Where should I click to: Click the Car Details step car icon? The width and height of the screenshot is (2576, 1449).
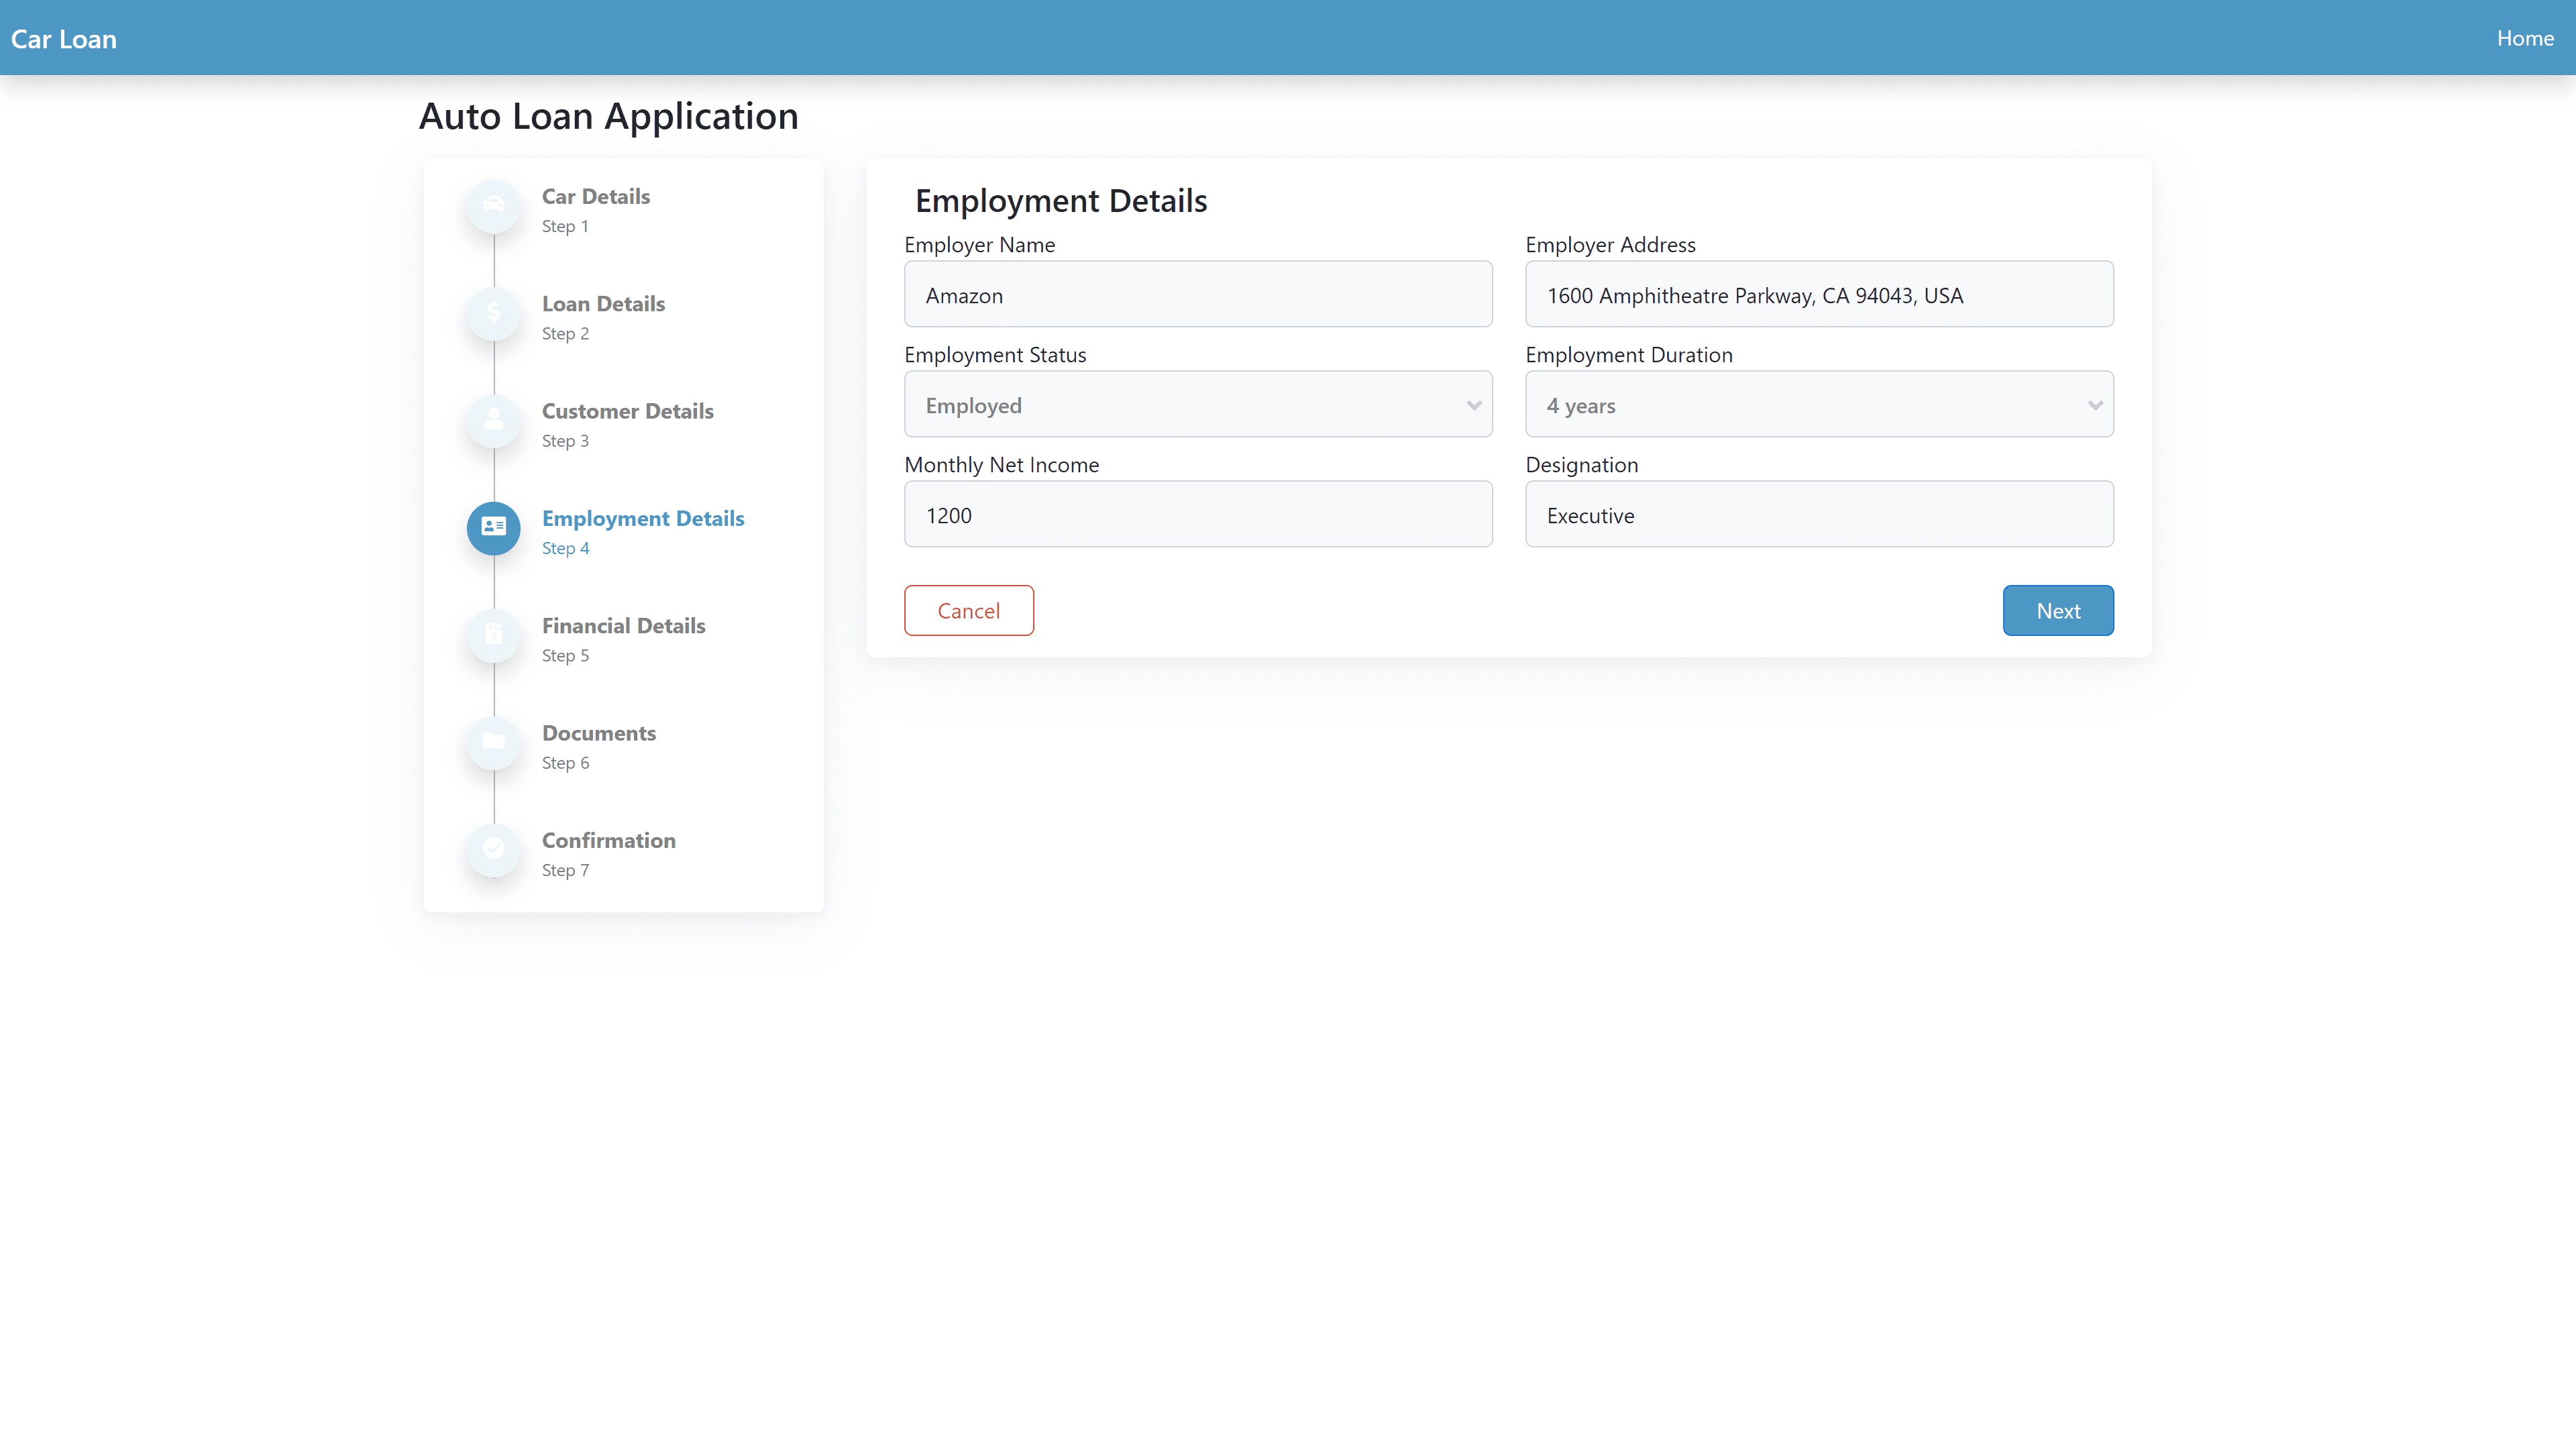click(x=493, y=206)
